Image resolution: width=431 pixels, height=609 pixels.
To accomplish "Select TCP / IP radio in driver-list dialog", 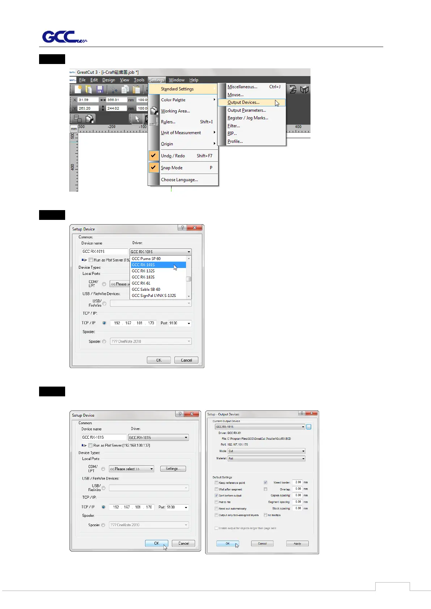I will click(104, 323).
